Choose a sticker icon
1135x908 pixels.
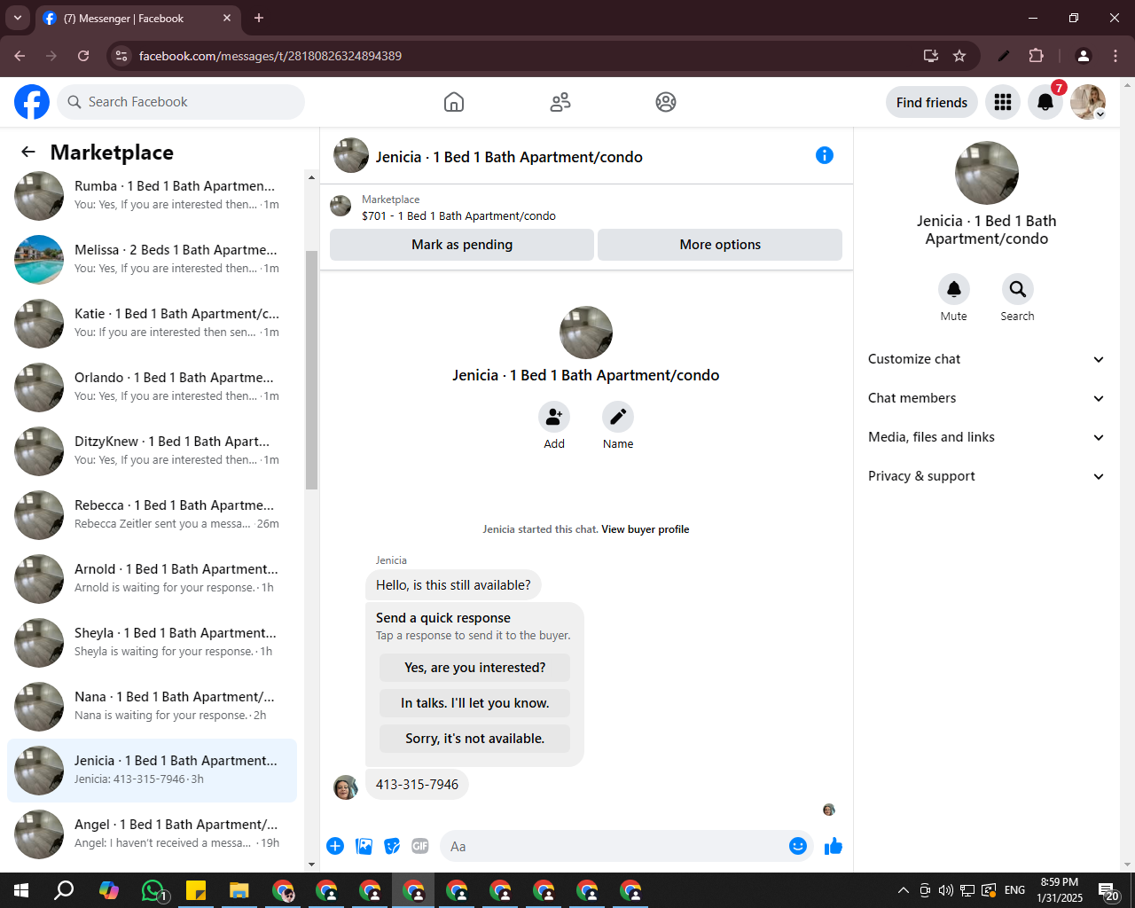(392, 846)
